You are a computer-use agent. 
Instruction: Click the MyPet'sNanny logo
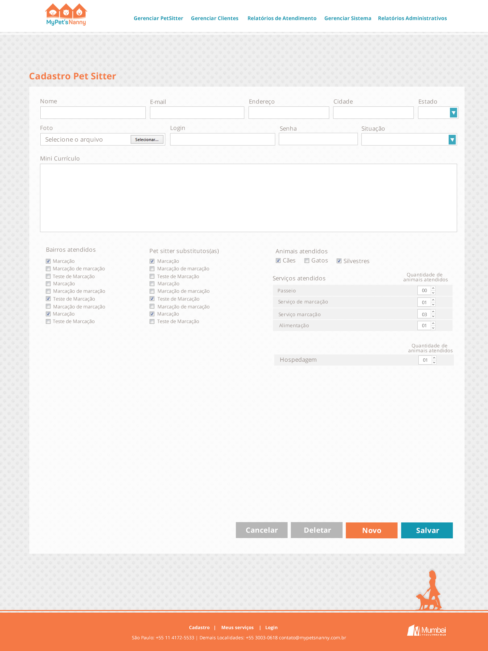(x=66, y=15)
